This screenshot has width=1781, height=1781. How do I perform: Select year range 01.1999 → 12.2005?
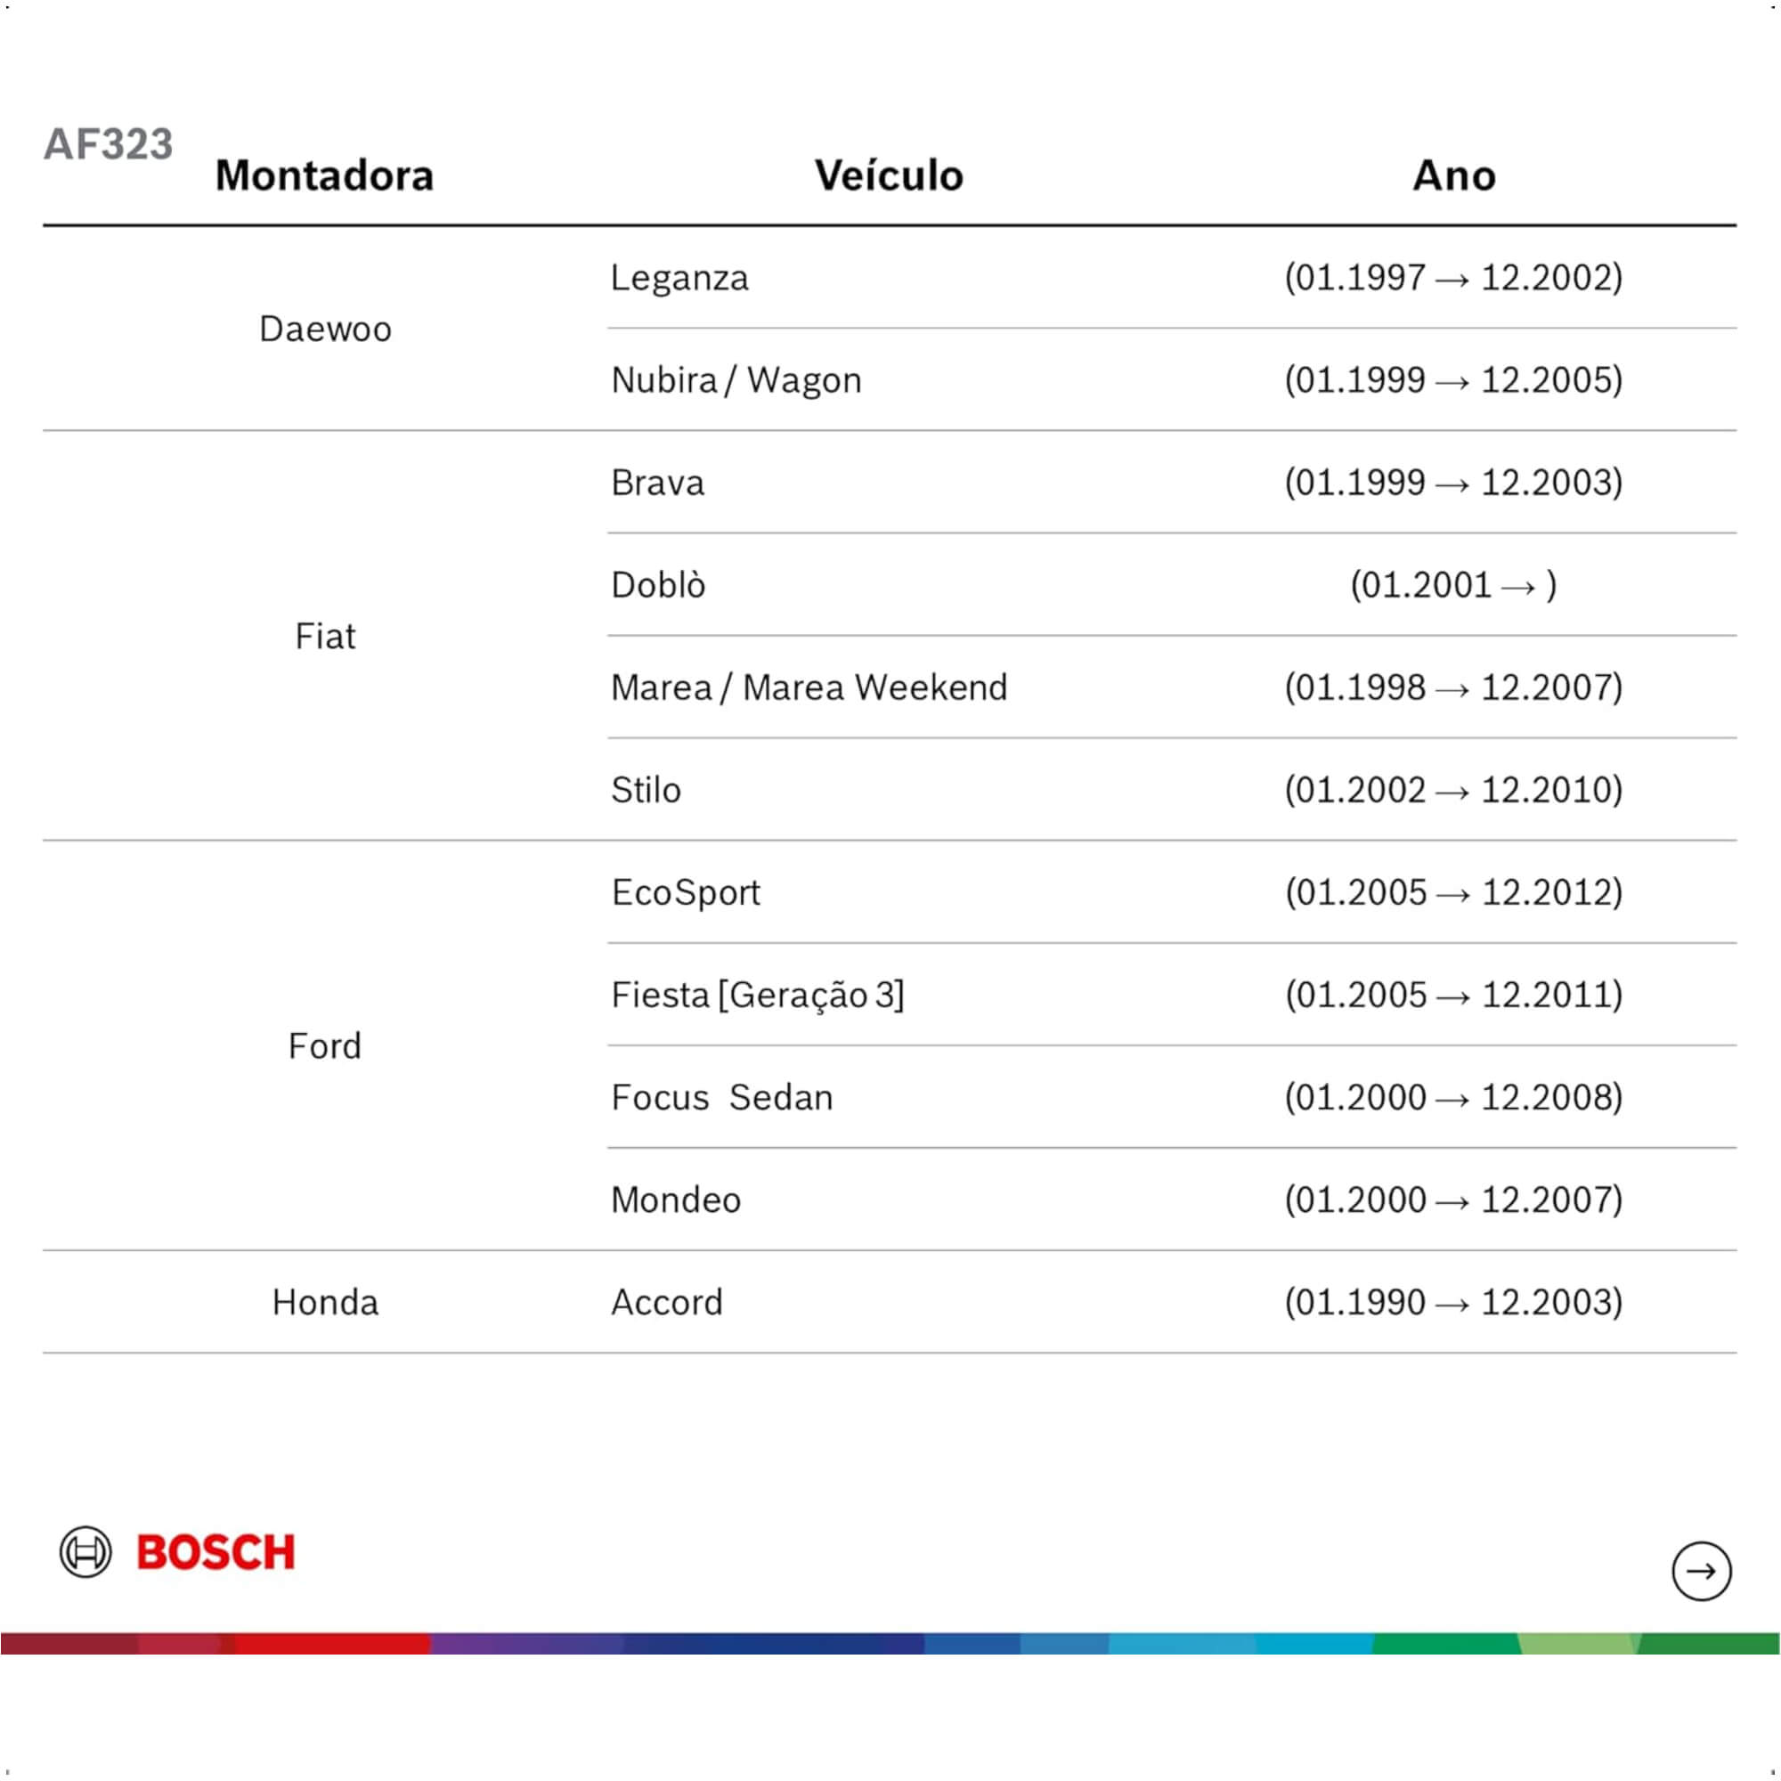click(1454, 380)
